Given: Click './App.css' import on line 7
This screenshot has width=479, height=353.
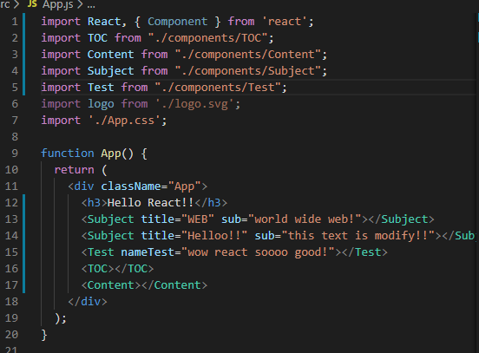Looking at the screenshot, I should coord(124,121).
